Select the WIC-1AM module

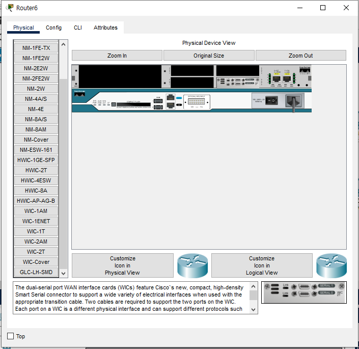[36, 211]
